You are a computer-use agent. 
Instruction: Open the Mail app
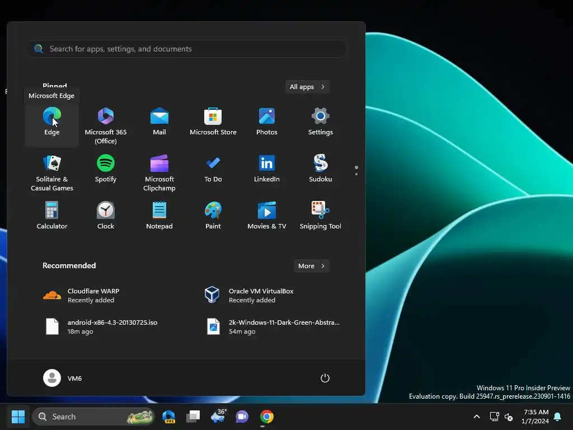pyautogui.click(x=159, y=122)
